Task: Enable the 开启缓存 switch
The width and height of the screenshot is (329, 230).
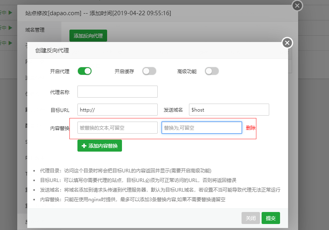Action: point(149,71)
